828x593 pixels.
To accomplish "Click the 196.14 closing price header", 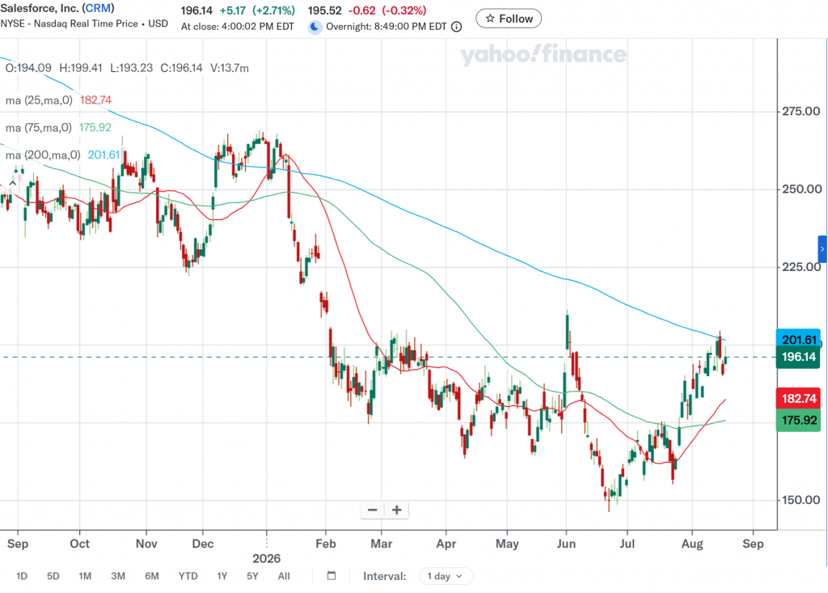I will point(196,11).
